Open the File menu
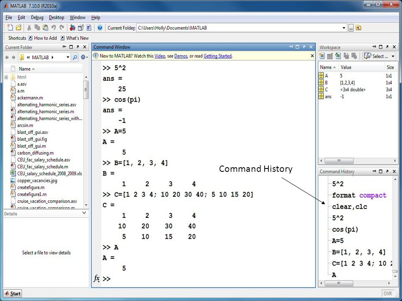 (9, 18)
